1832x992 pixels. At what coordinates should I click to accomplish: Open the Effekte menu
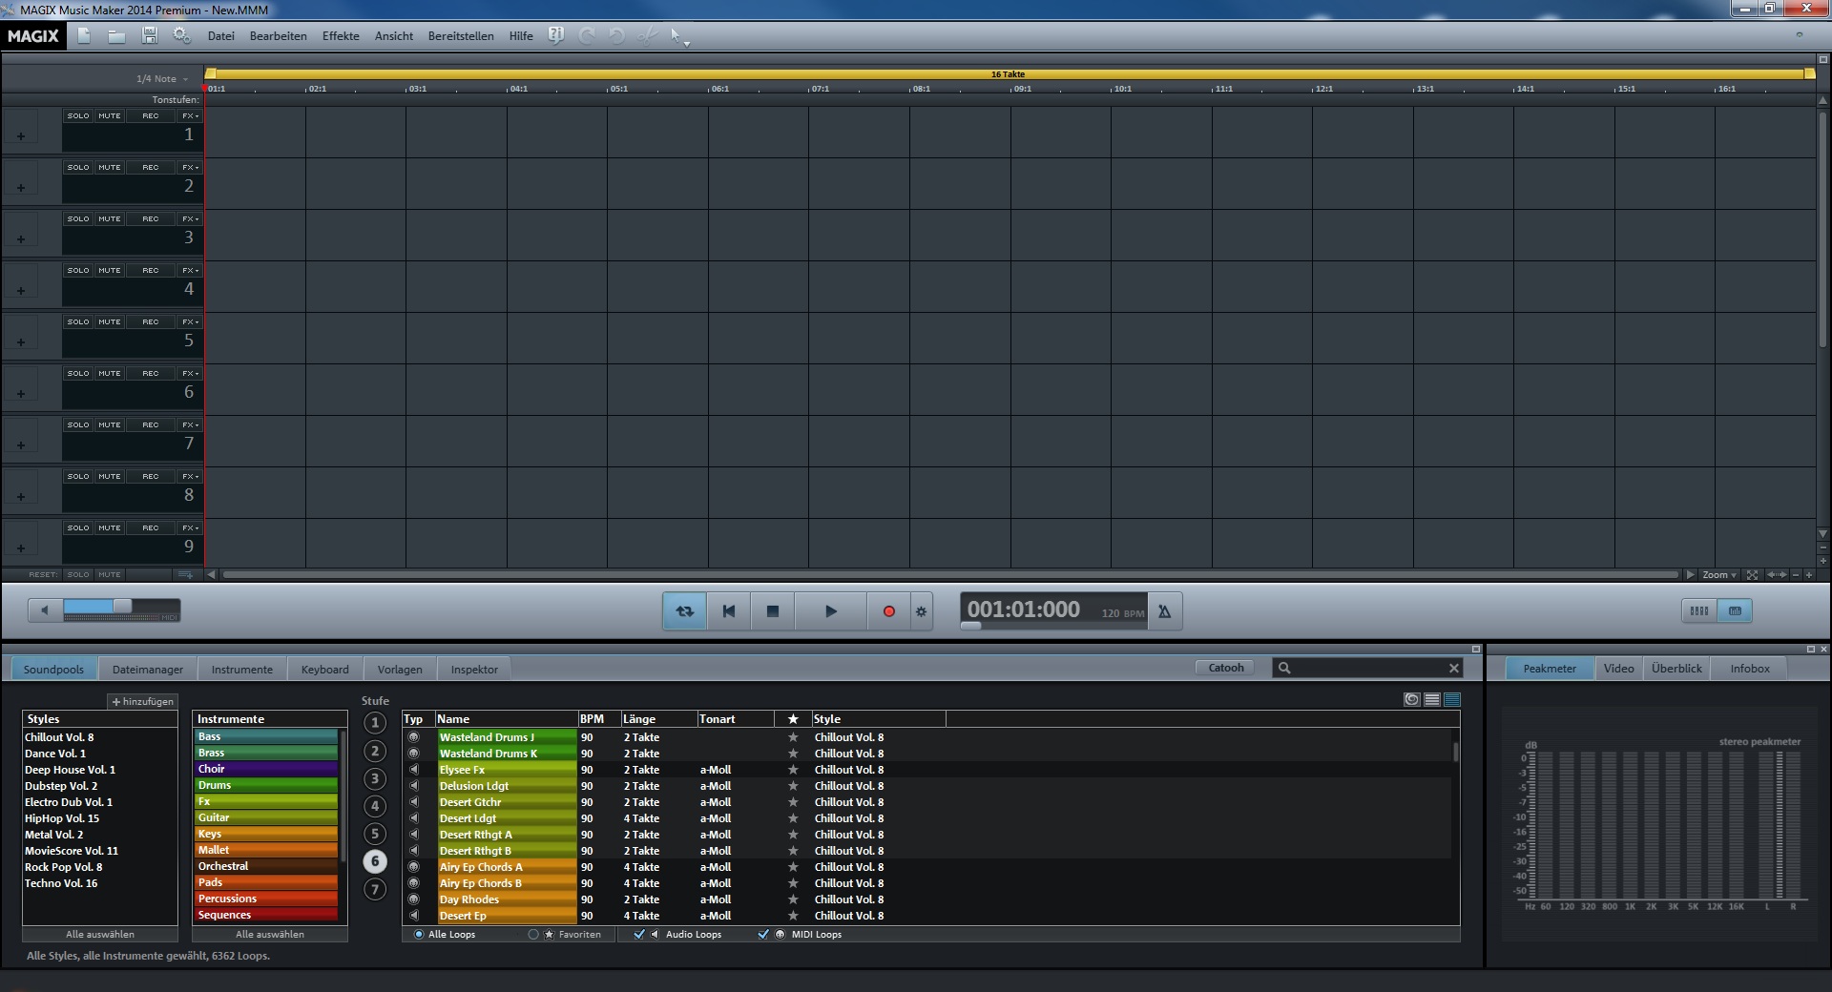[x=341, y=36]
